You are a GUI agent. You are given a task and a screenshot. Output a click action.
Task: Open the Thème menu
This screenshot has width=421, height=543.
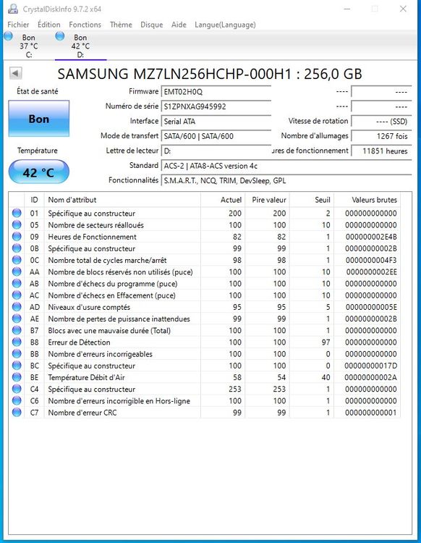point(121,25)
